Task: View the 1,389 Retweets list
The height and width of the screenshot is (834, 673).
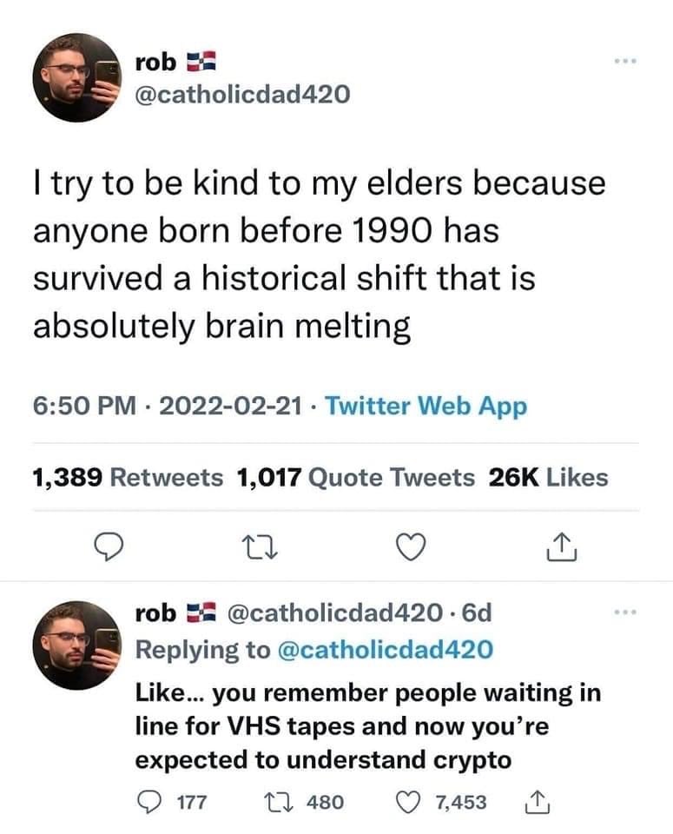Action: pyautogui.click(x=127, y=477)
